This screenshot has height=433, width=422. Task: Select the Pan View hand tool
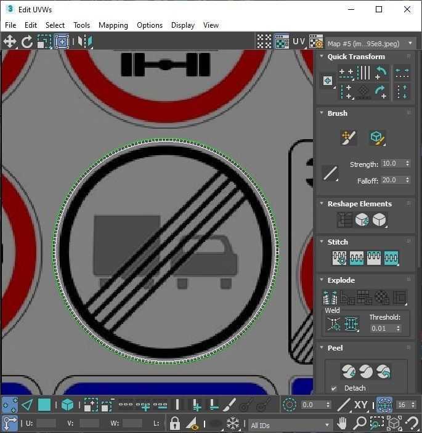point(342,423)
